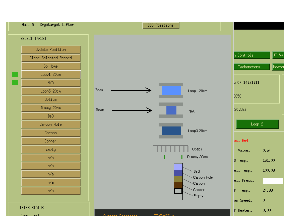Click the Carbon color segment on ladder

point(178,179)
